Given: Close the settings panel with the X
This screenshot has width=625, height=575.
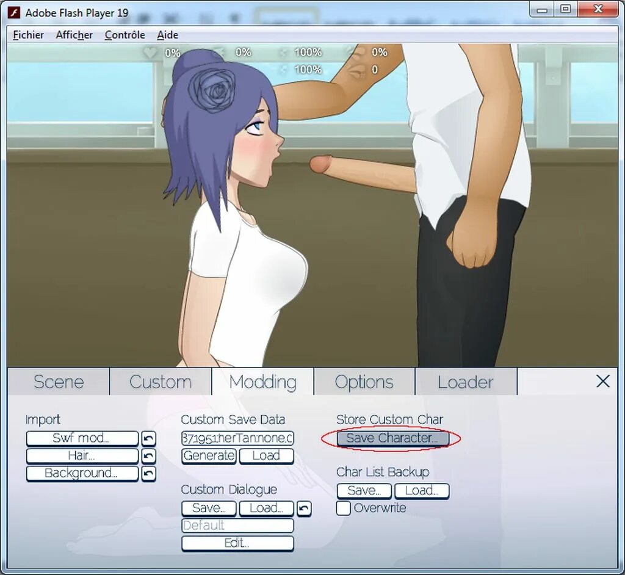Looking at the screenshot, I should point(602,382).
